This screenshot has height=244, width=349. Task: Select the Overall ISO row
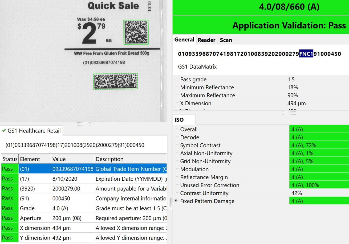[x=261, y=129]
